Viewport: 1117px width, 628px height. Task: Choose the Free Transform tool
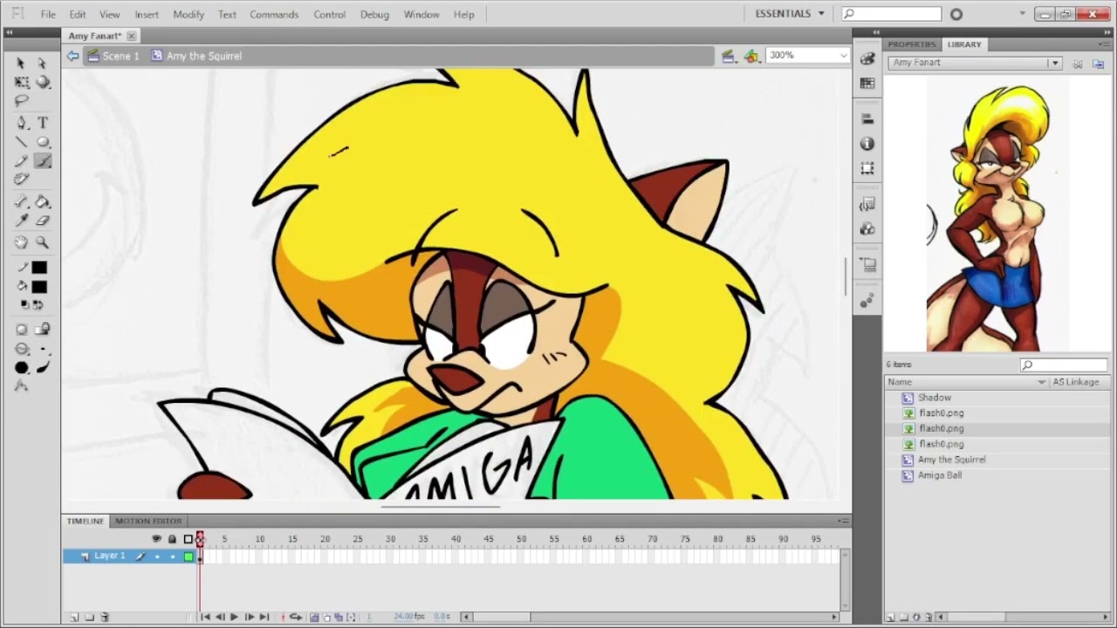coord(21,82)
